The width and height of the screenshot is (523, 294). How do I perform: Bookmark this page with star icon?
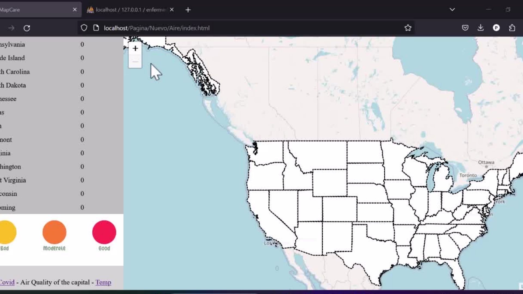coord(408,28)
